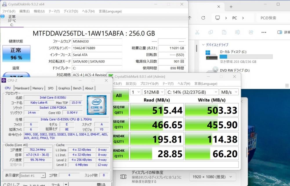Switch to the Graphics tab in CPU-Z

64,88
